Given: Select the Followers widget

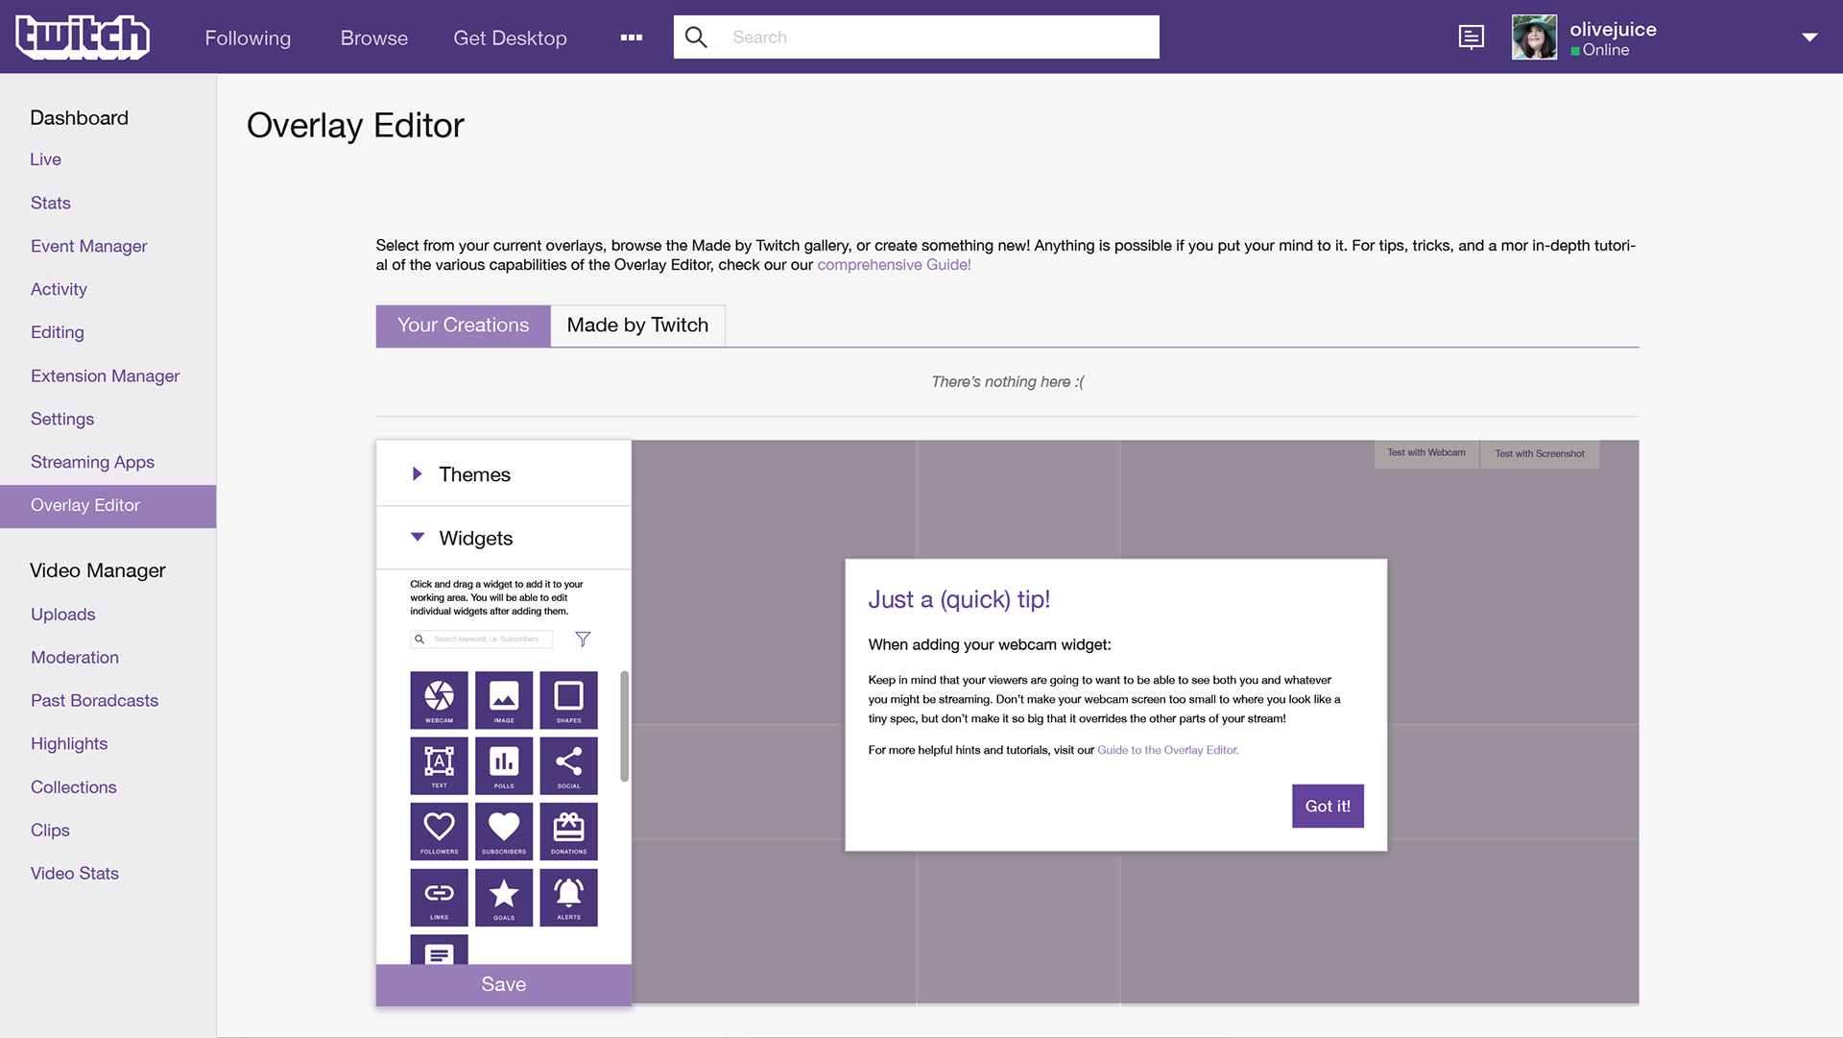Looking at the screenshot, I should click(x=439, y=832).
